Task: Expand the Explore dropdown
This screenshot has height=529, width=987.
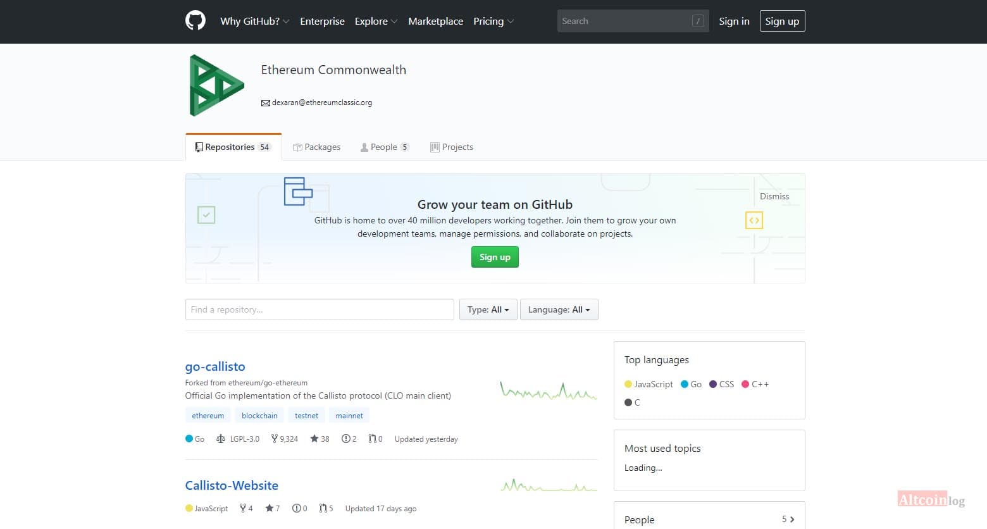Action: point(376,21)
